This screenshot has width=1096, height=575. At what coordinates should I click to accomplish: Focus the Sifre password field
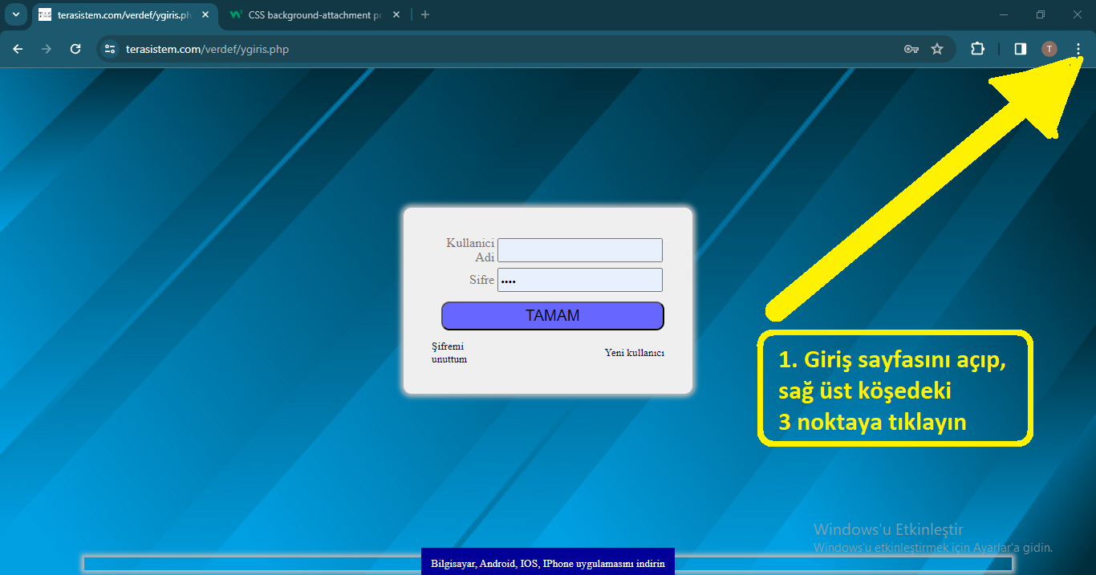pyautogui.click(x=579, y=280)
